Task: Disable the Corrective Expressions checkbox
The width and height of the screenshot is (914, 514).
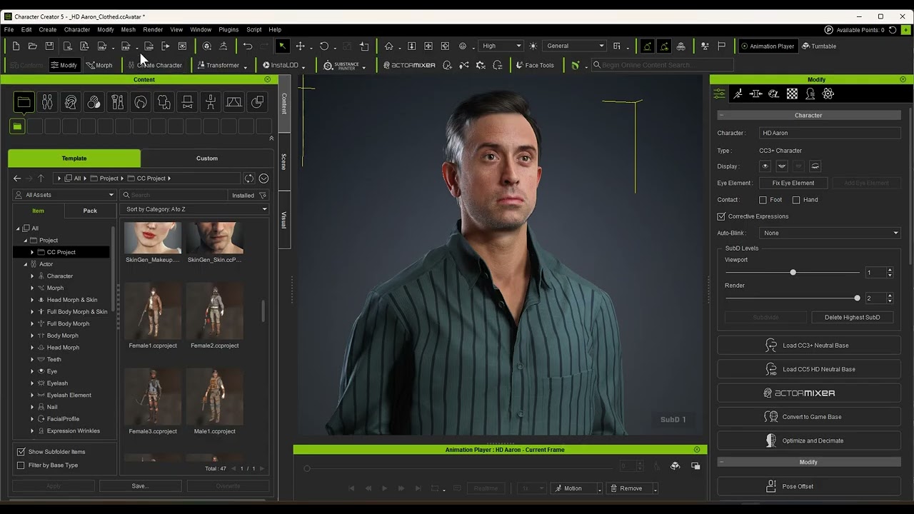Action: [721, 216]
